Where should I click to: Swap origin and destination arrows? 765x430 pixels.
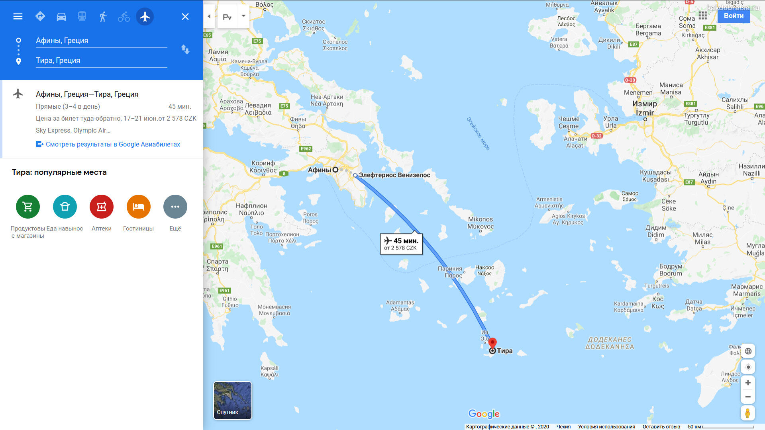[185, 49]
